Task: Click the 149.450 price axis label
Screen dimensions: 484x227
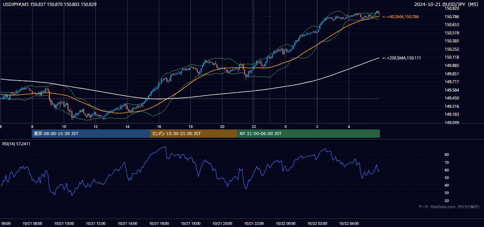Action: click(x=452, y=98)
